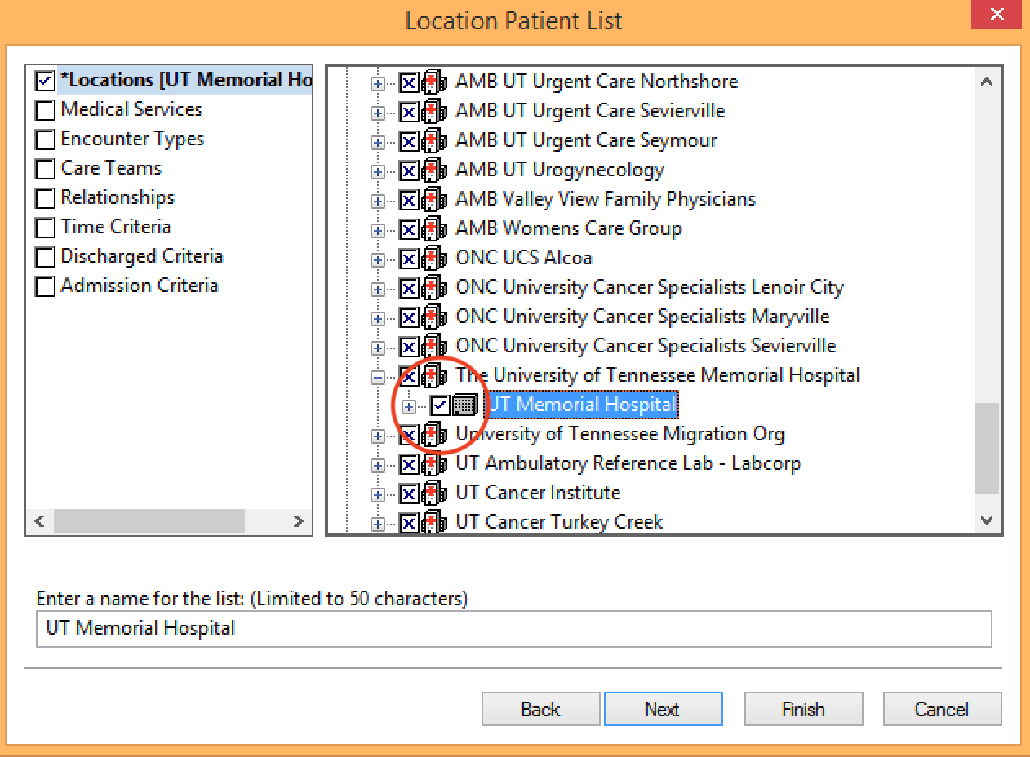Screen dimensions: 1030x757
Task: Click the building icon next to UT Cancer Institute
Action: click(434, 494)
